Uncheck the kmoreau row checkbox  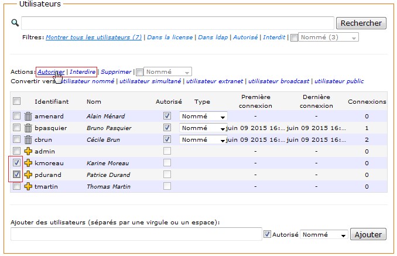[x=17, y=163]
